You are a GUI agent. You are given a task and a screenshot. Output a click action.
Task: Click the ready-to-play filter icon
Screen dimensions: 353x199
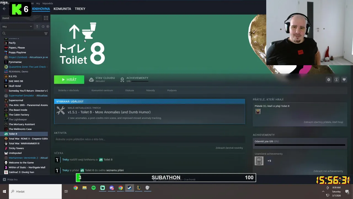48,27
